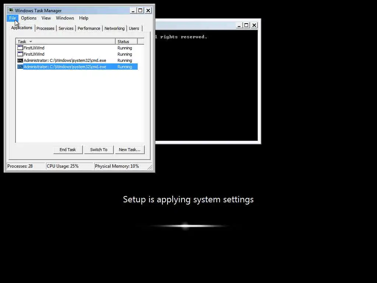Sort by the Status column header
The image size is (377, 283).
point(126,42)
